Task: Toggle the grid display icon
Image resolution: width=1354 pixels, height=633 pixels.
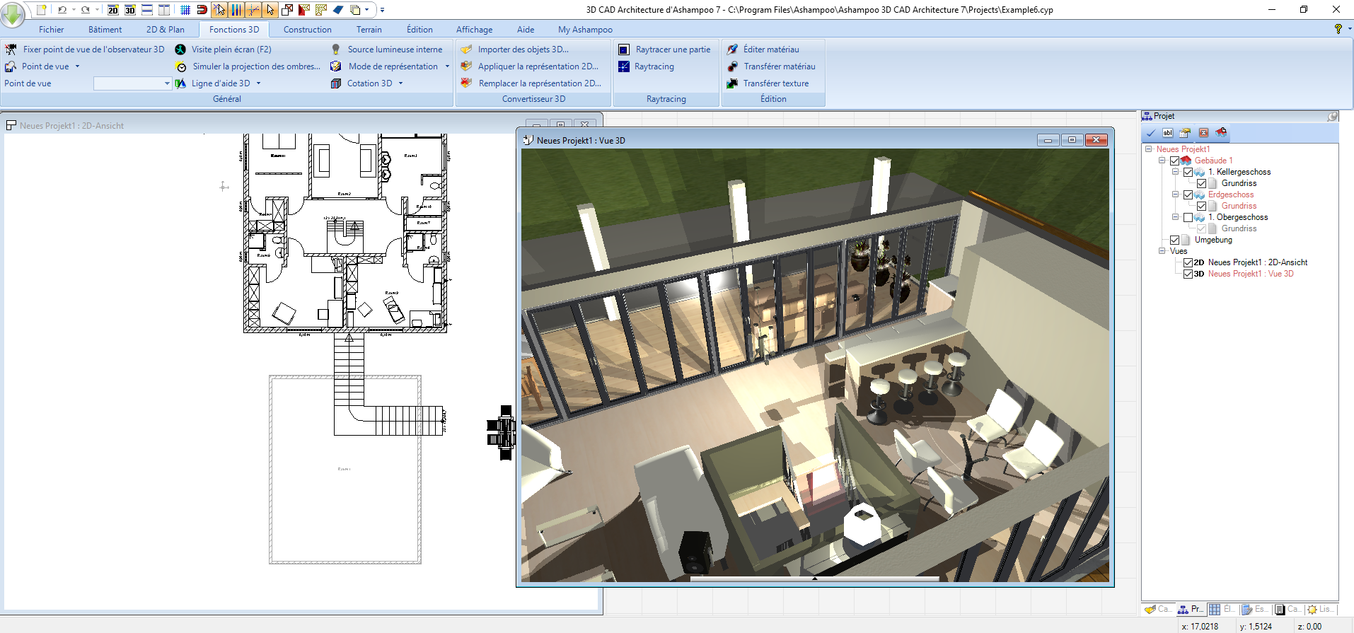Action: click(185, 10)
